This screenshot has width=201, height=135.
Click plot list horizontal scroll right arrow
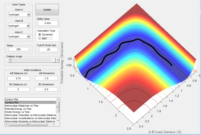tap(54, 125)
